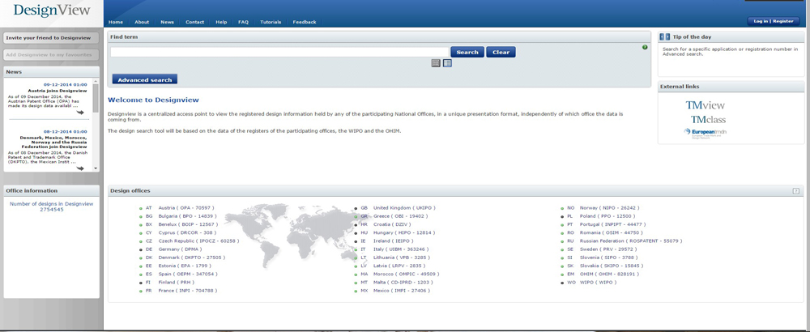Read more arrow for Denmark, Mexico news item
This screenshot has height=332, width=810.
(79, 168)
